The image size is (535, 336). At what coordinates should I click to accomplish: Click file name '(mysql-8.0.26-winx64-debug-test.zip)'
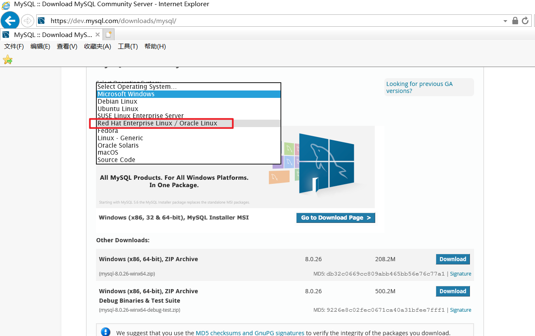tap(140, 310)
